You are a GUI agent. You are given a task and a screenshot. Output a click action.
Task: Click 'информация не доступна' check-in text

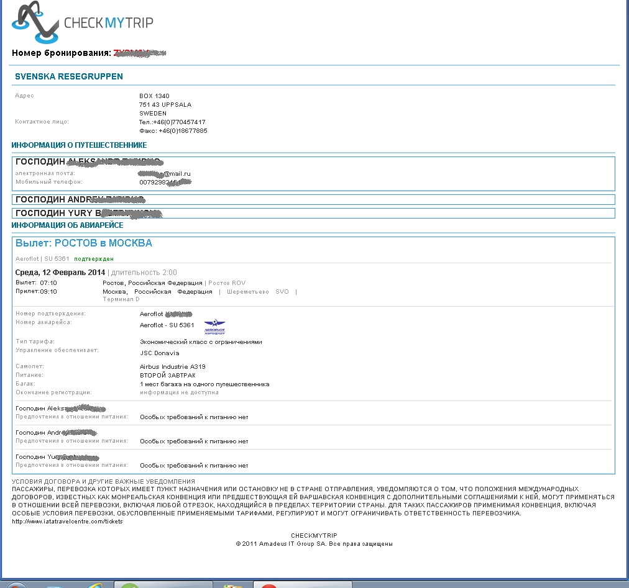pyautogui.click(x=179, y=392)
